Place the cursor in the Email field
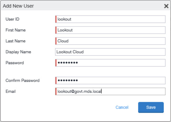Viewport: 171px width, 122px height. 110,91
